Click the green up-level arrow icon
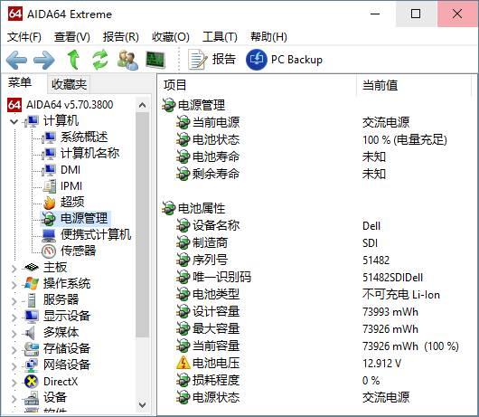This screenshot has width=479, height=417. click(73, 60)
